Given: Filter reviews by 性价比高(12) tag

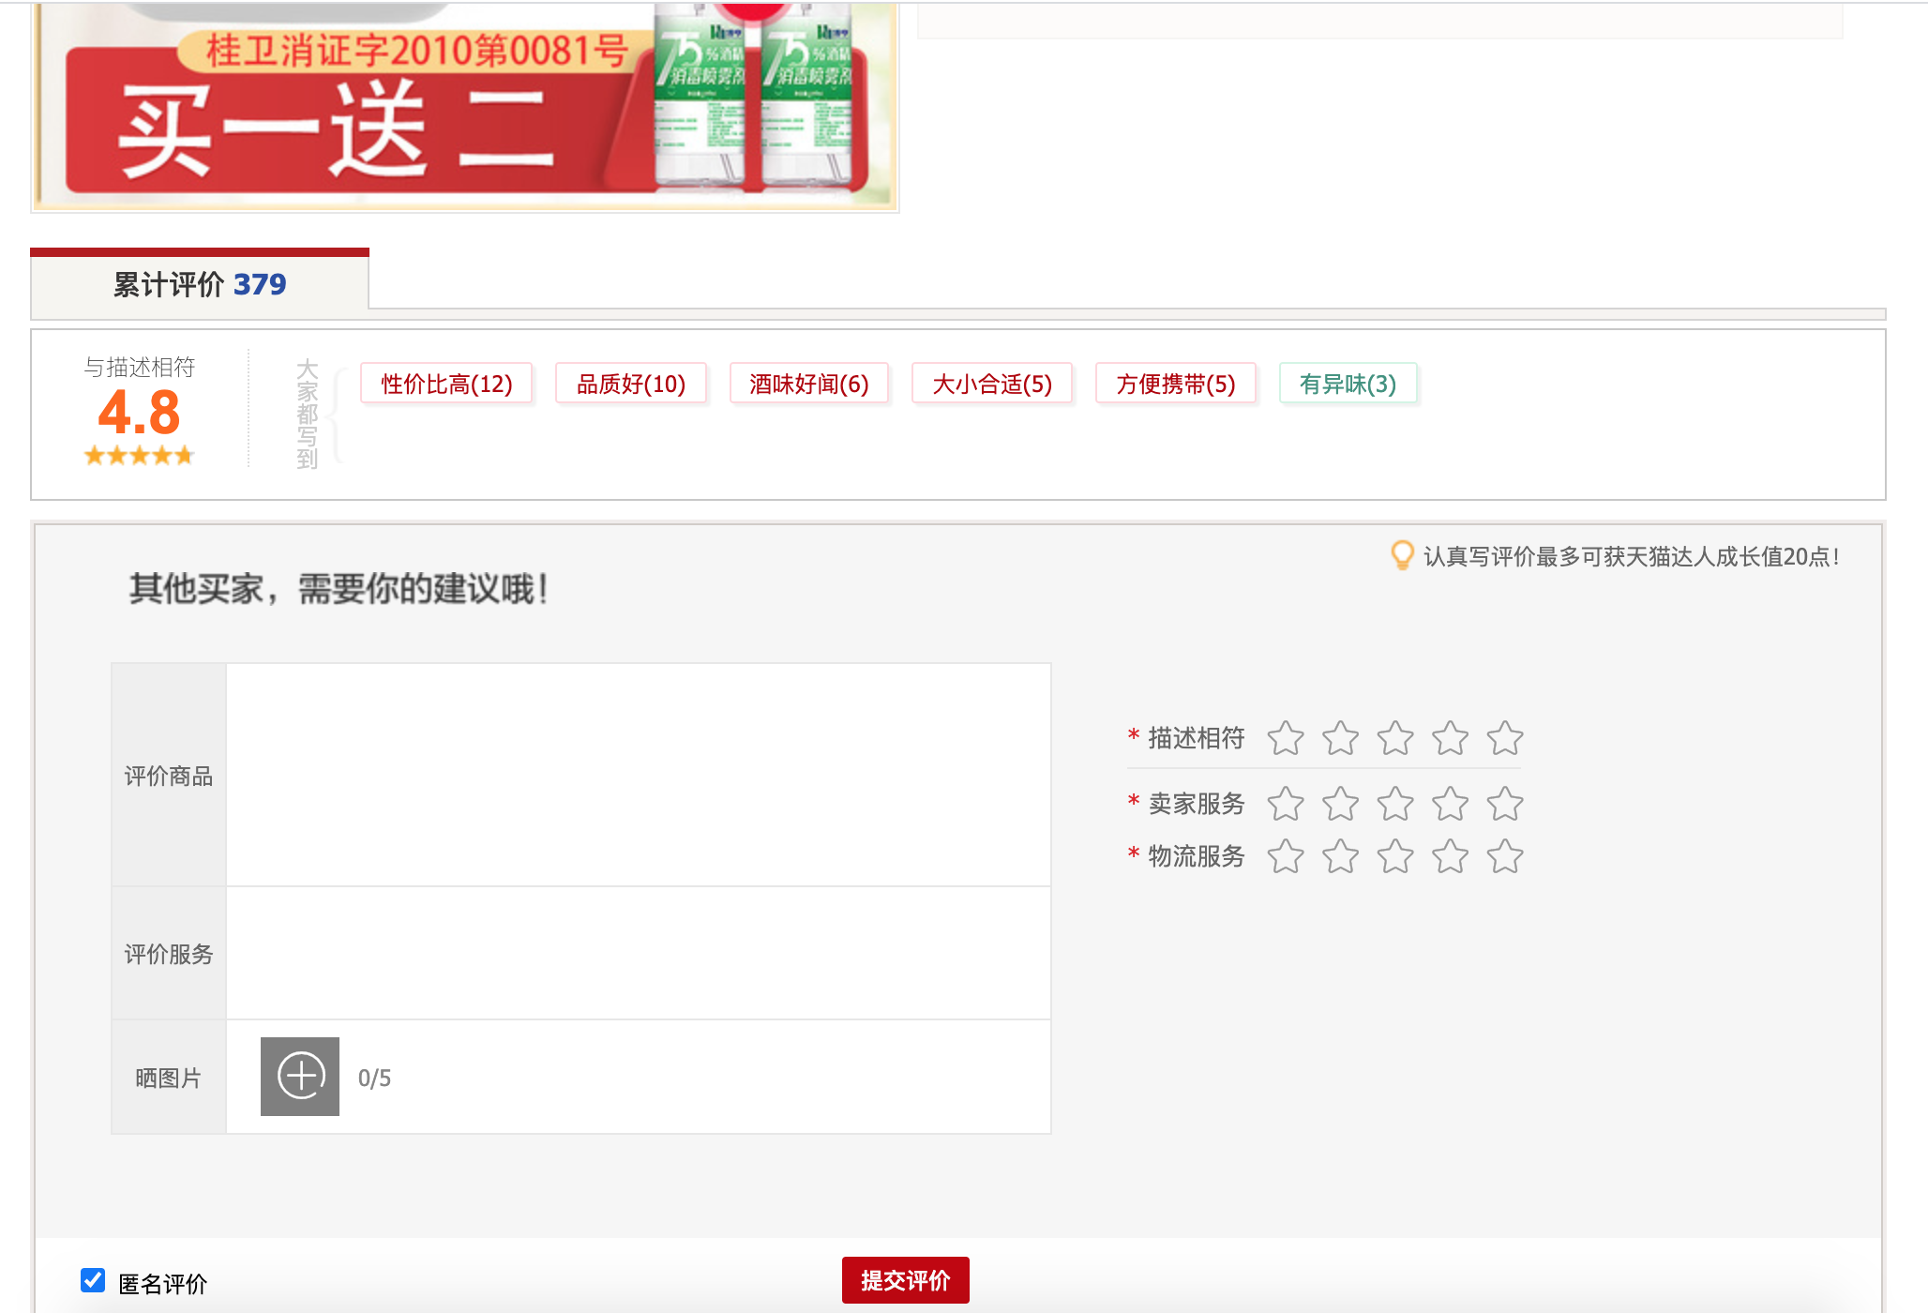Looking at the screenshot, I should [446, 384].
